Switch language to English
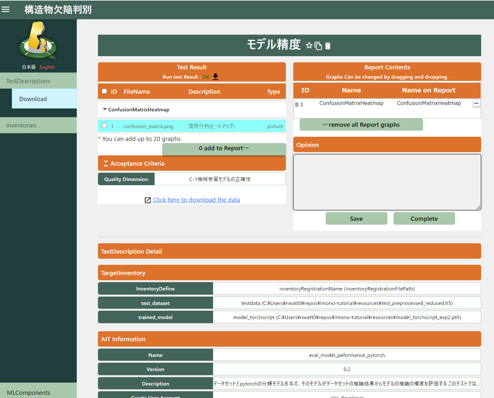This screenshot has width=494, height=398. tap(47, 67)
